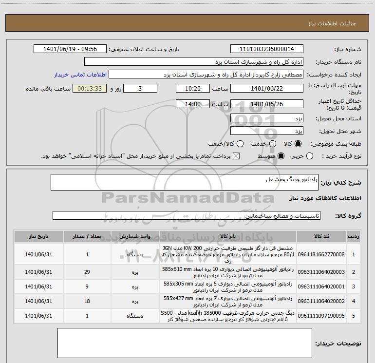The image size is (375, 363).
Task: Click the response deadline date 1401/06/22
Action: tap(267, 89)
